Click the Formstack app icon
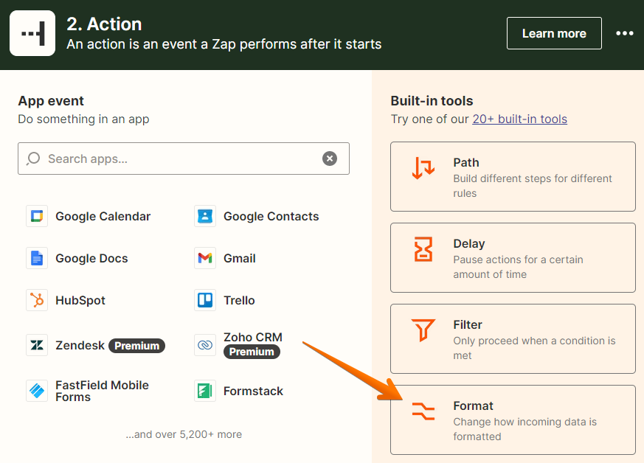 (x=205, y=391)
